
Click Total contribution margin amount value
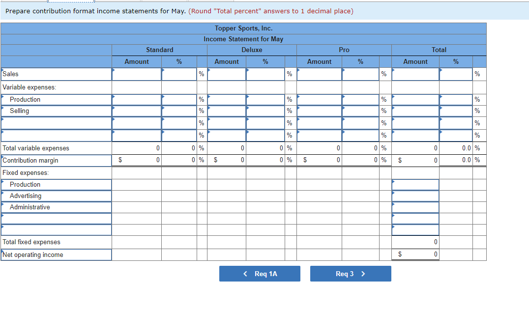(x=415, y=160)
